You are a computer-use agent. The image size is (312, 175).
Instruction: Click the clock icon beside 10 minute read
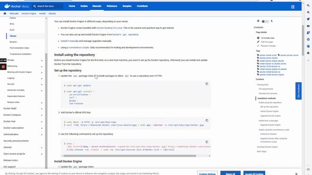(x=258, y=38)
